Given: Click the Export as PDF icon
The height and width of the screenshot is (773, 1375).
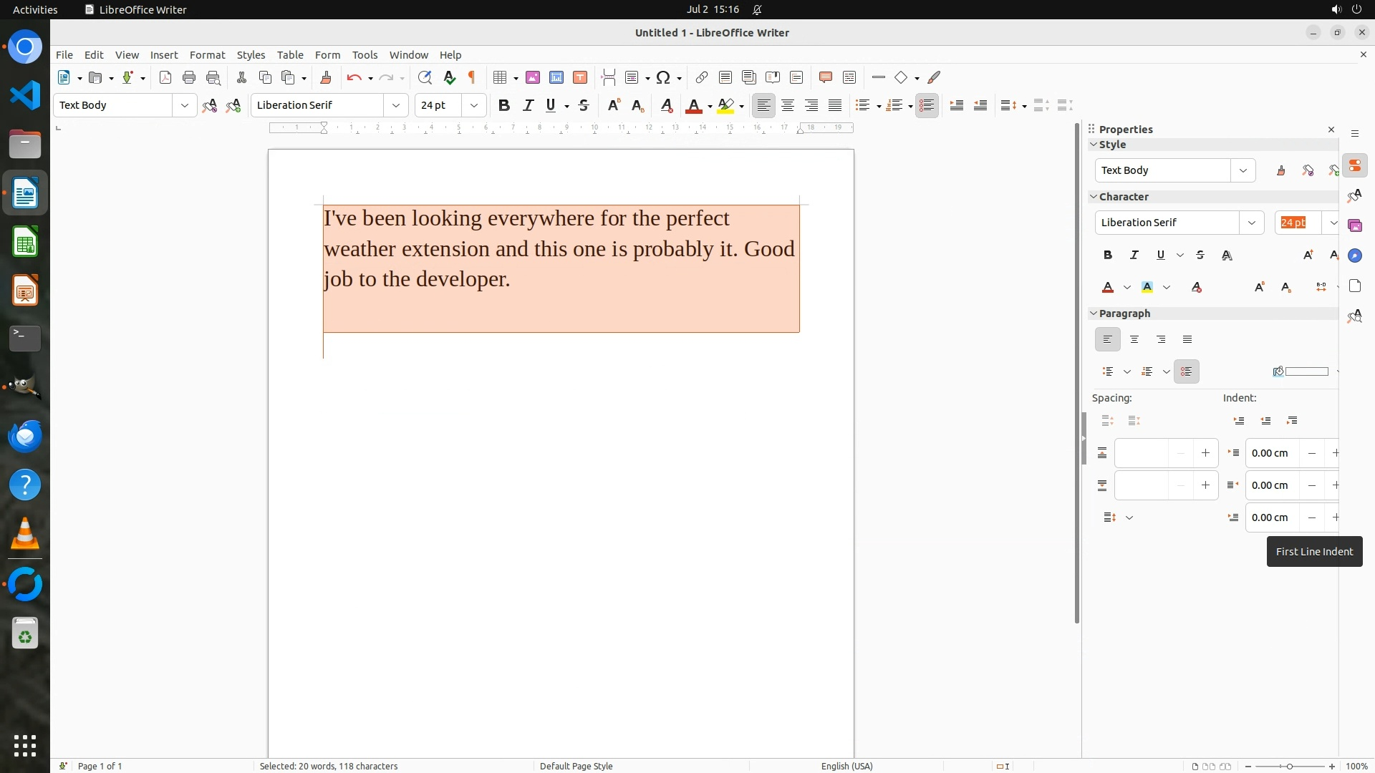Looking at the screenshot, I should (165, 77).
